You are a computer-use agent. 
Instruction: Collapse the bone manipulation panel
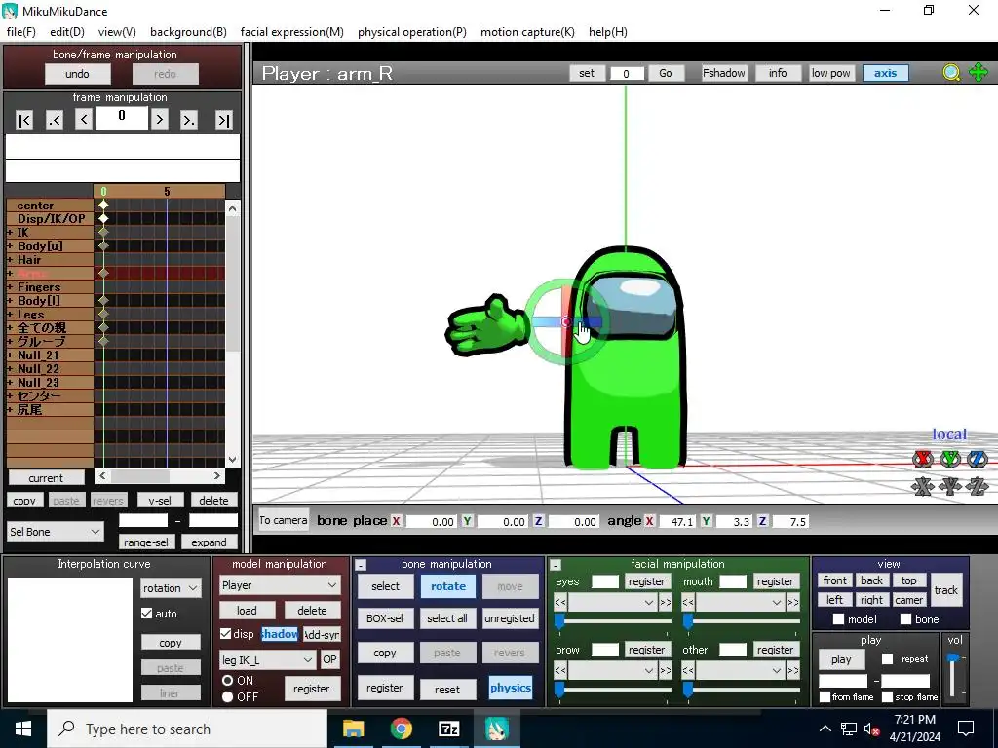(x=361, y=564)
